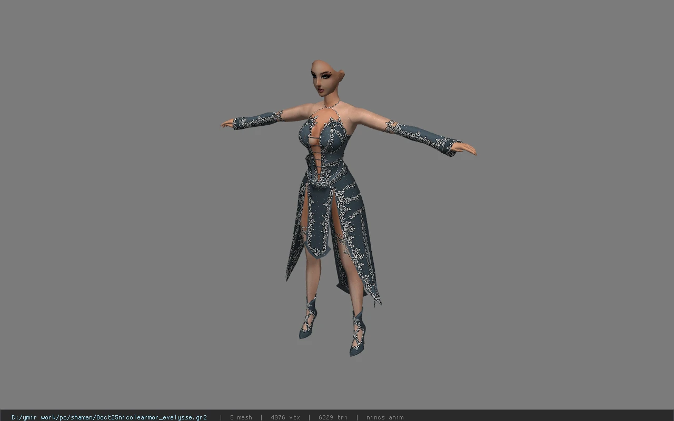Click the "5 mesh" status entry
674x421 pixels.
click(x=241, y=417)
